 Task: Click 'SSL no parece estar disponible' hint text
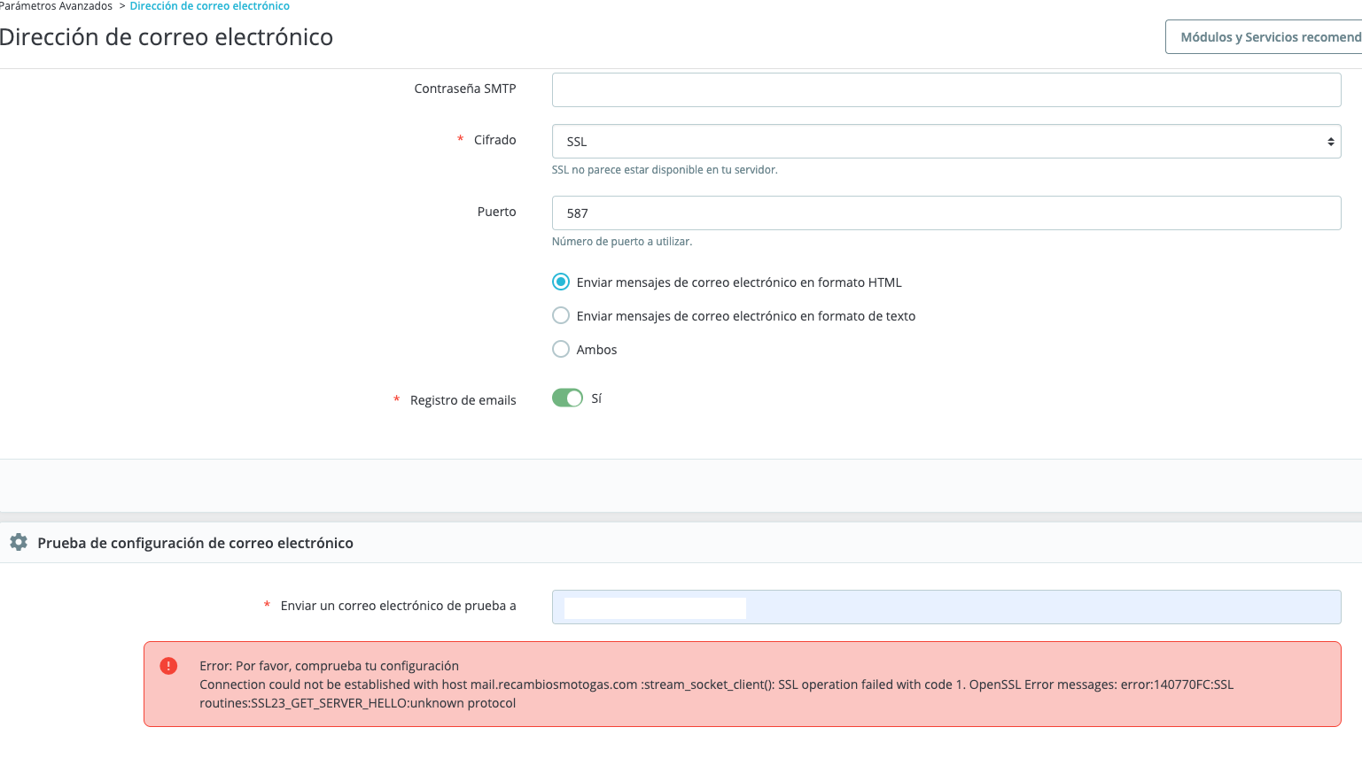coord(665,170)
